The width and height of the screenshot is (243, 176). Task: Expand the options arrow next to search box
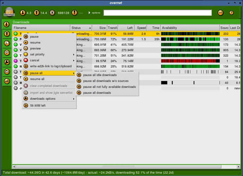click(89, 13)
